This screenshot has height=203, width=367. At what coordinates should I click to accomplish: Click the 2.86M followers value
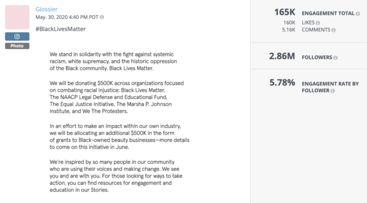coord(282,56)
